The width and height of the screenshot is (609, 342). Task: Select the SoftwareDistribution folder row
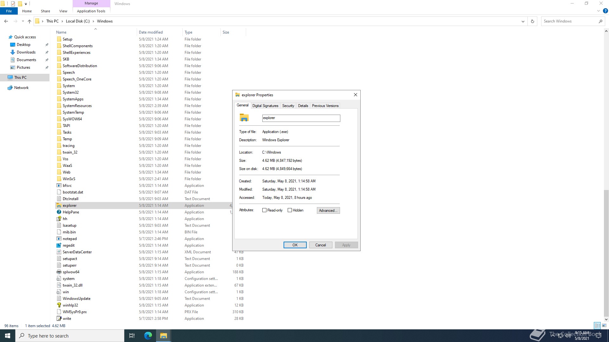[150, 66]
